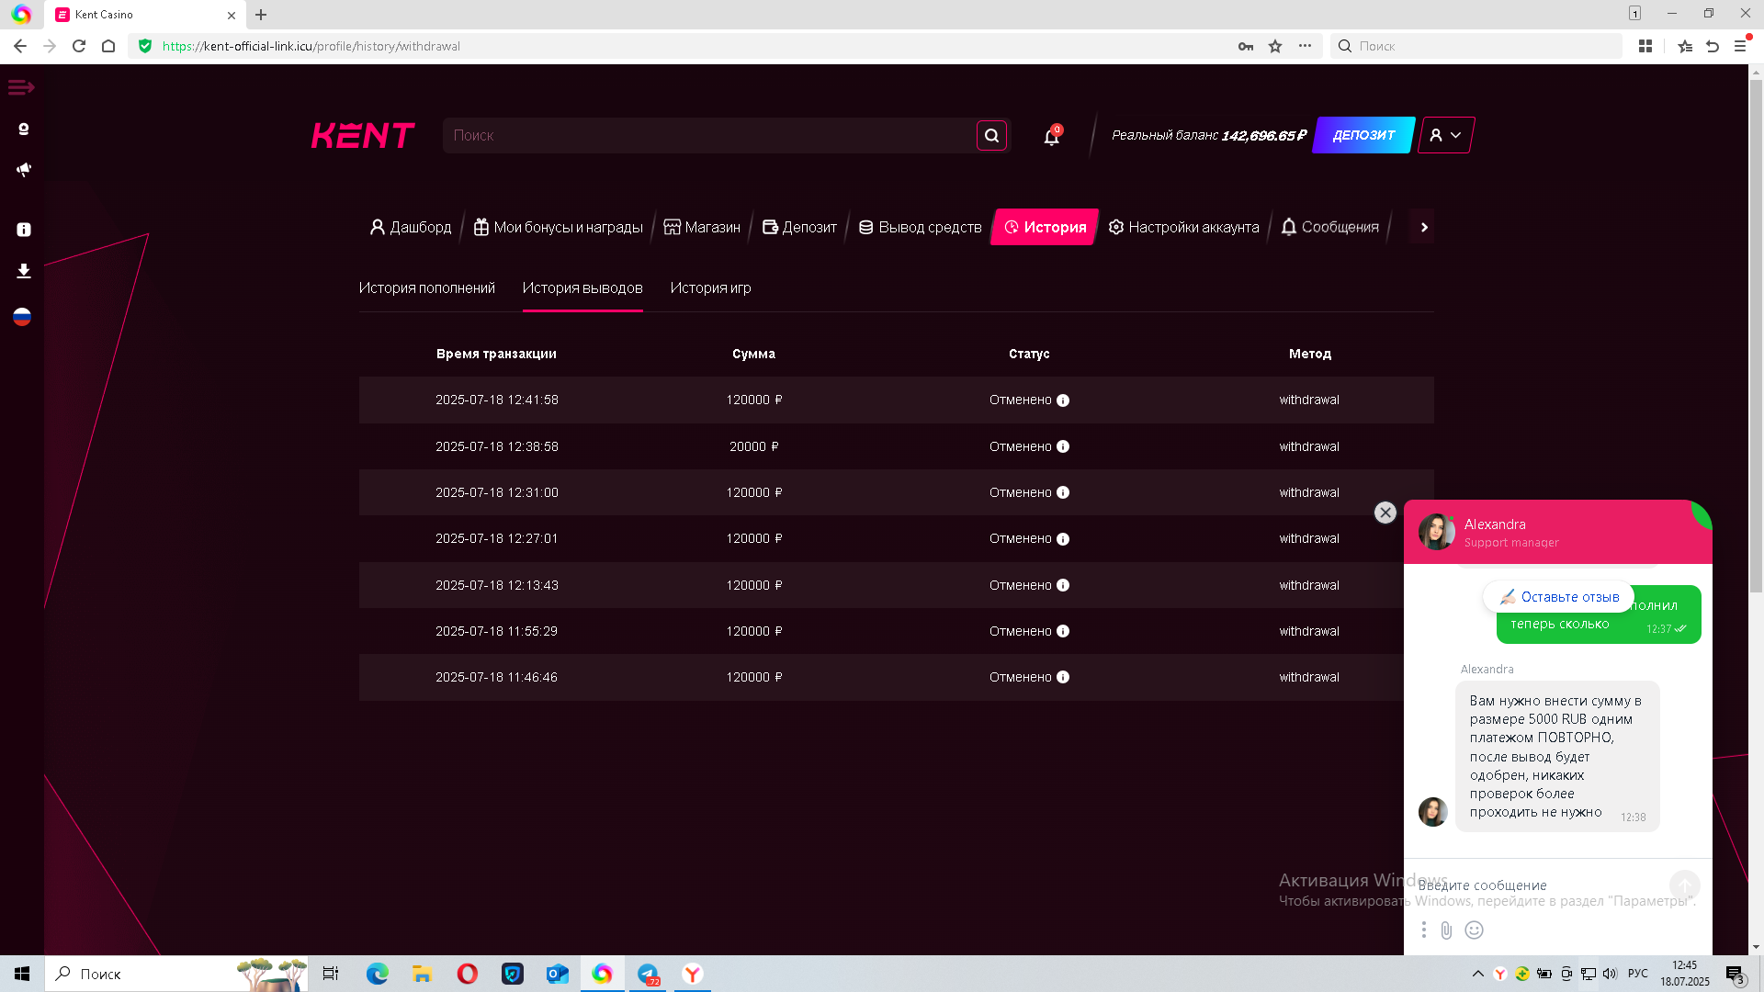Open the История игр tab
The height and width of the screenshot is (992, 1764).
tap(710, 288)
